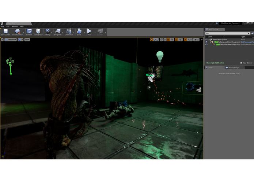Open grid snap size value 10
254x181 pixels.
(172, 40)
